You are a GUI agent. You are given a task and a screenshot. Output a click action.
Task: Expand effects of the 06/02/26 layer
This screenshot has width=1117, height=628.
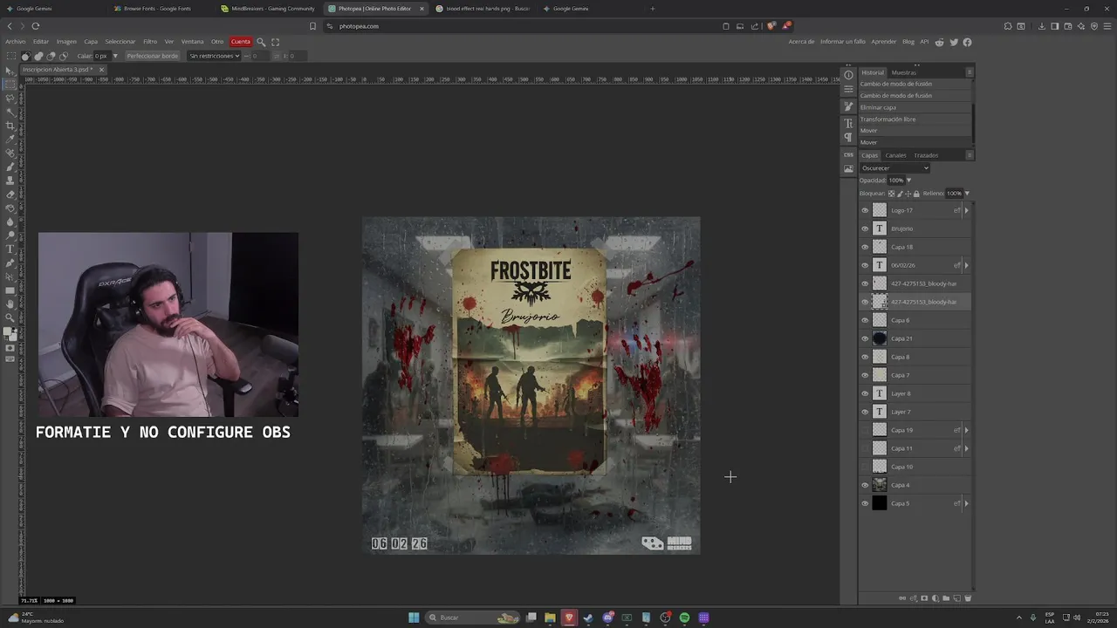[966, 265]
